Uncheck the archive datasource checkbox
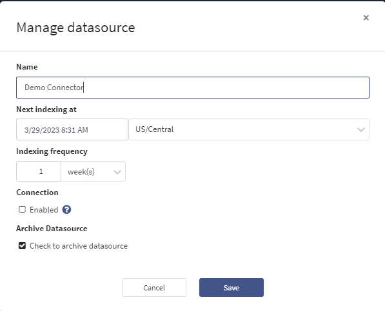Screen dimensions: 385x311 pyautogui.click(x=22, y=245)
